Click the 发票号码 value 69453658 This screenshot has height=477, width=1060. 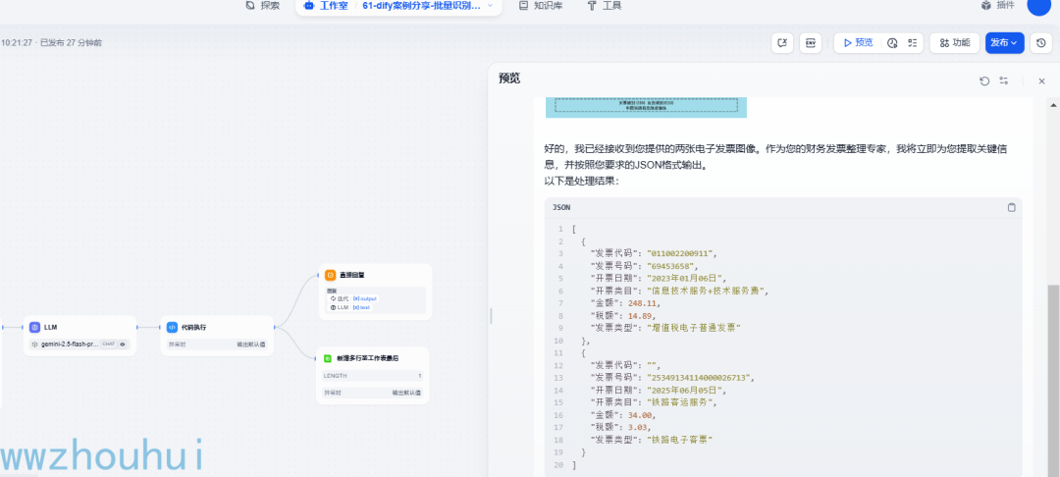(x=671, y=266)
